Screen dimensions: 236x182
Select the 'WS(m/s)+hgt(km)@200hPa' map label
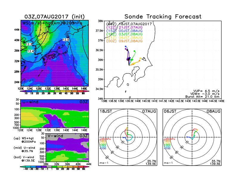[x=52, y=23]
